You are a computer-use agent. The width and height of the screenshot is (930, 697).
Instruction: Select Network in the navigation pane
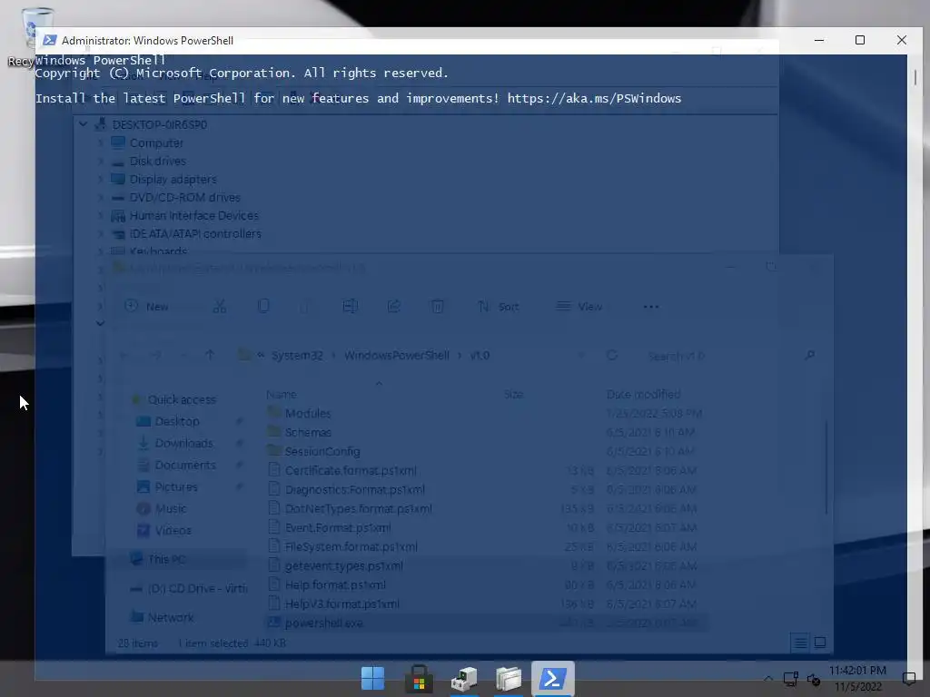(170, 617)
